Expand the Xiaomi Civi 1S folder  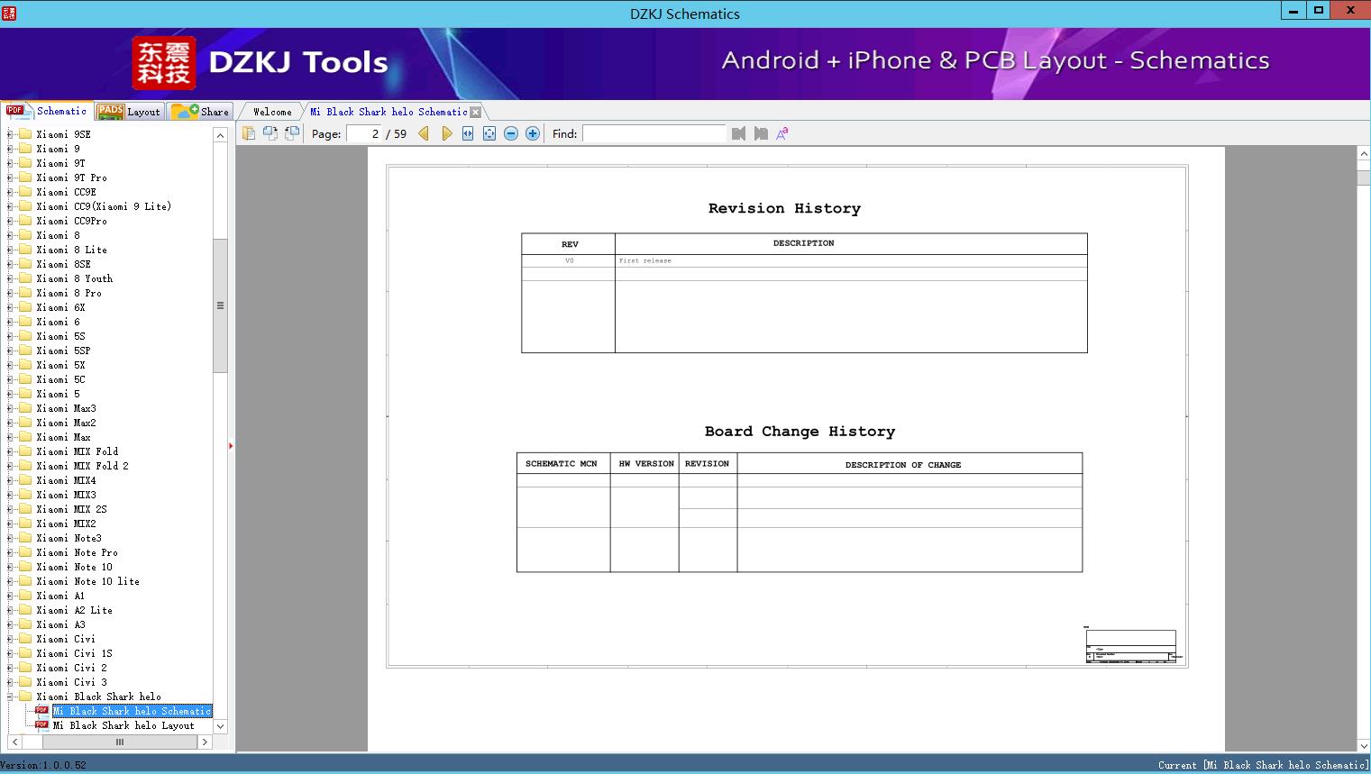10,653
